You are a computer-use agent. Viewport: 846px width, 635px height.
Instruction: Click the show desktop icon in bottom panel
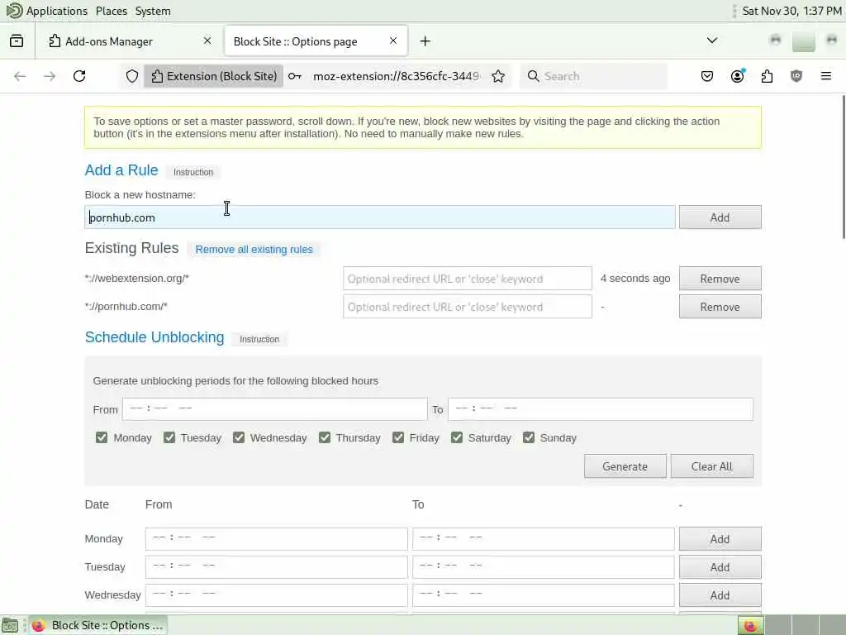pyautogui.click(x=10, y=626)
